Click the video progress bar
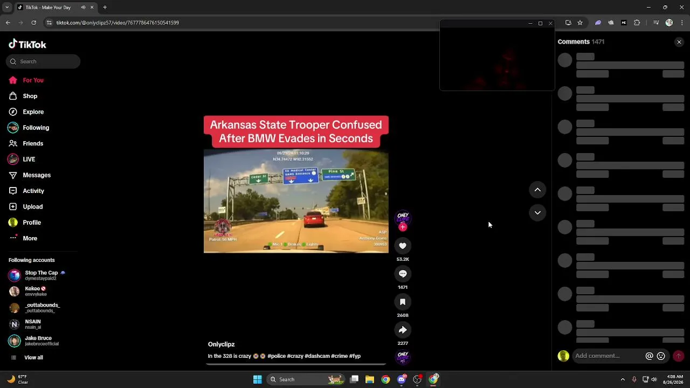Screen dimensions: 690x388 coord(296,364)
